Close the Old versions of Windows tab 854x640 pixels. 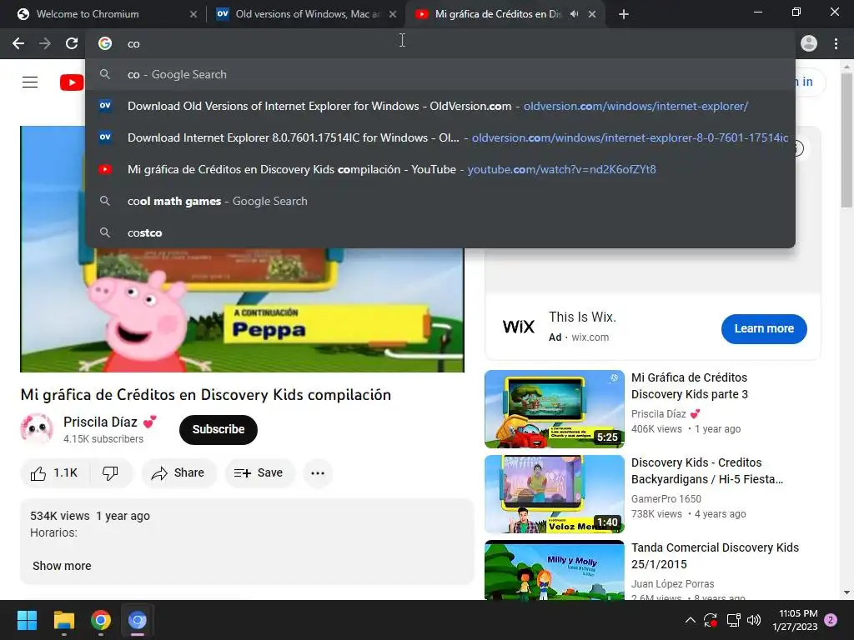coord(393,14)
